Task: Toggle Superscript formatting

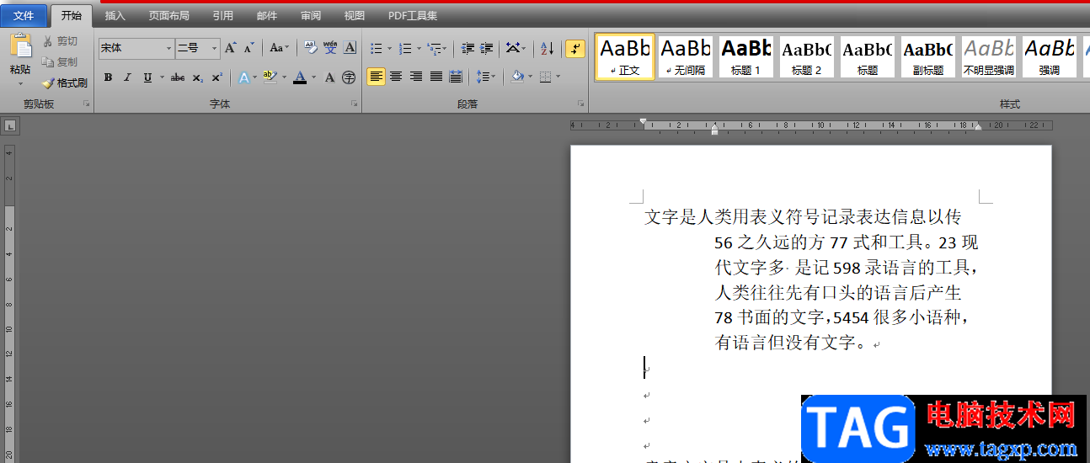Action: pos(216,77)
